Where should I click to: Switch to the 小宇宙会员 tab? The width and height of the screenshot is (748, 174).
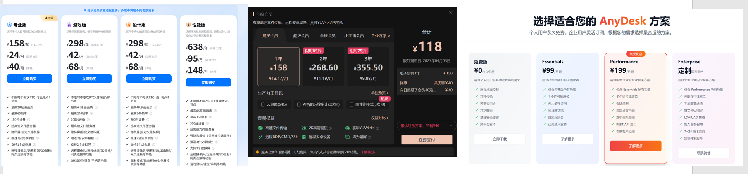[x=354, y=36]
